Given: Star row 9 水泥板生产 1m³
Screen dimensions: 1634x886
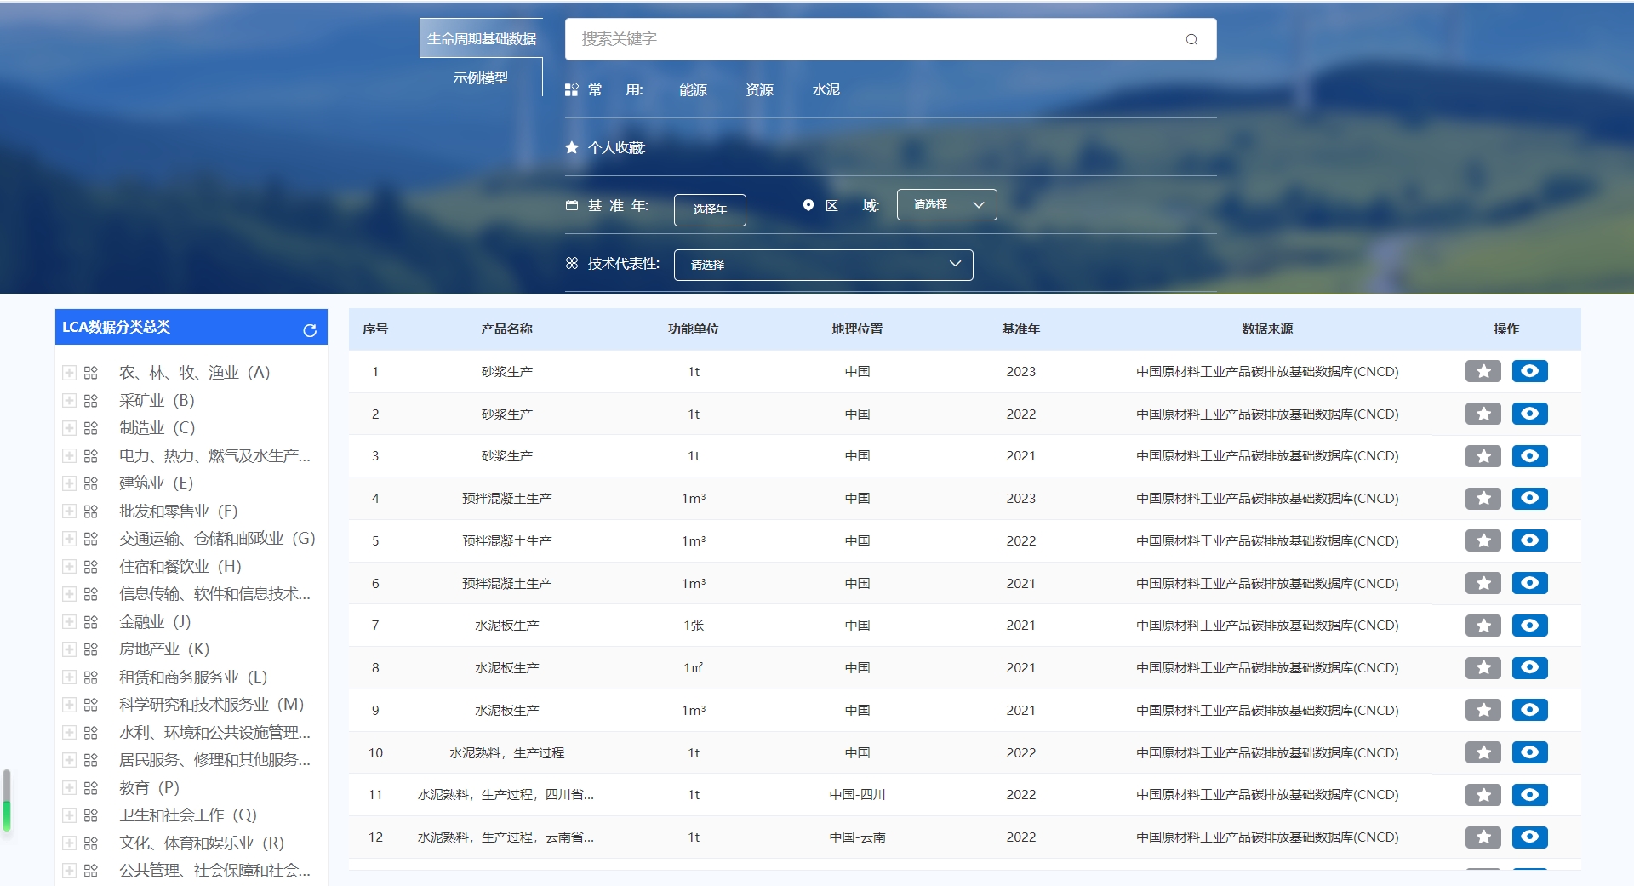Looking at the screenshot, I should (1483, 710).
